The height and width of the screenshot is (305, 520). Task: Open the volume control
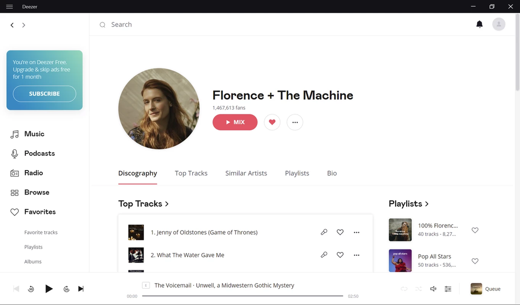click(x=433, y=289)
